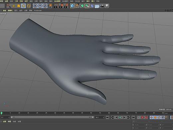Open material manager 纹理 (Texture) menu

point(19,122)
